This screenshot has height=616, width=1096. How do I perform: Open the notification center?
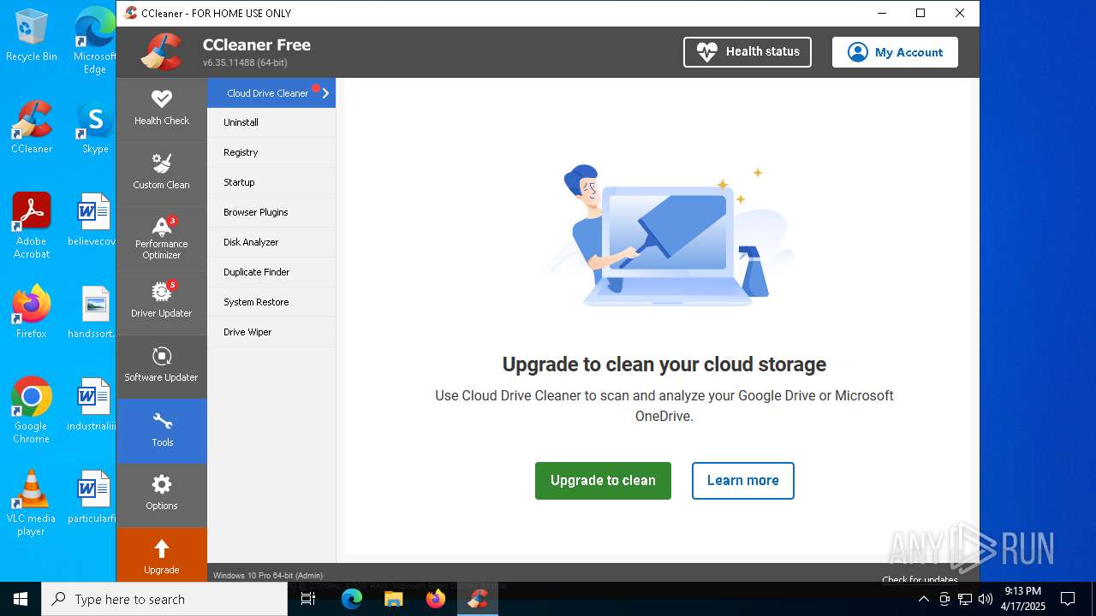(x=1068, y=599)
